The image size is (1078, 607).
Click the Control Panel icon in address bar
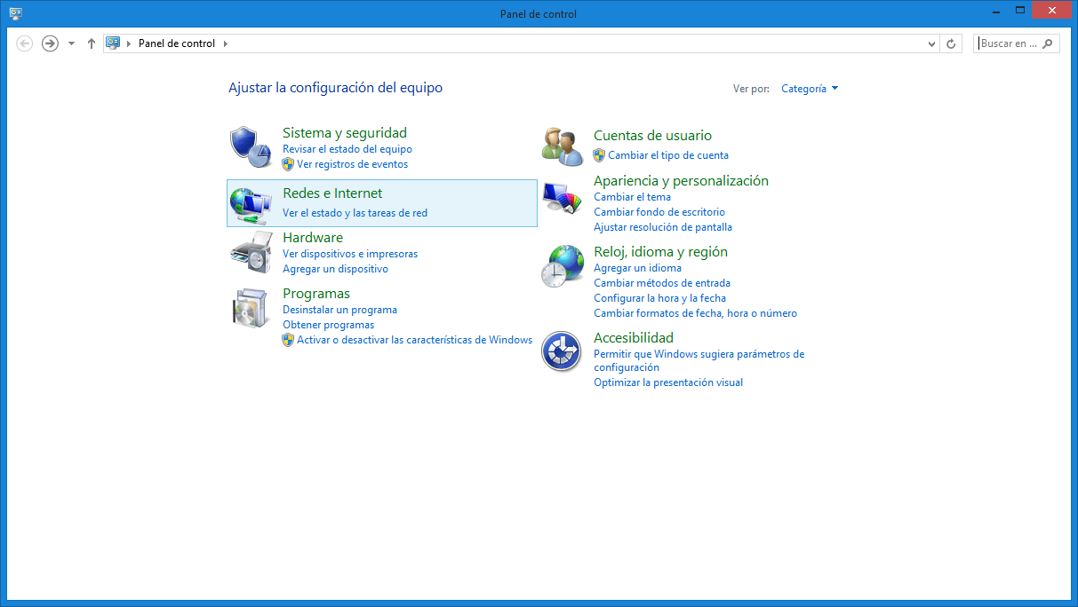tap(113, 43)
